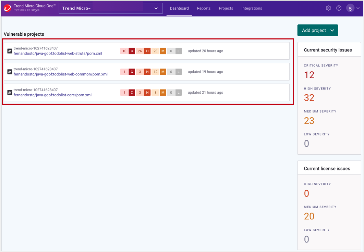The height and width of the screenshot is (252, 364).
Task: Click the Vulnerable projects heading
Action: point(24,34)
